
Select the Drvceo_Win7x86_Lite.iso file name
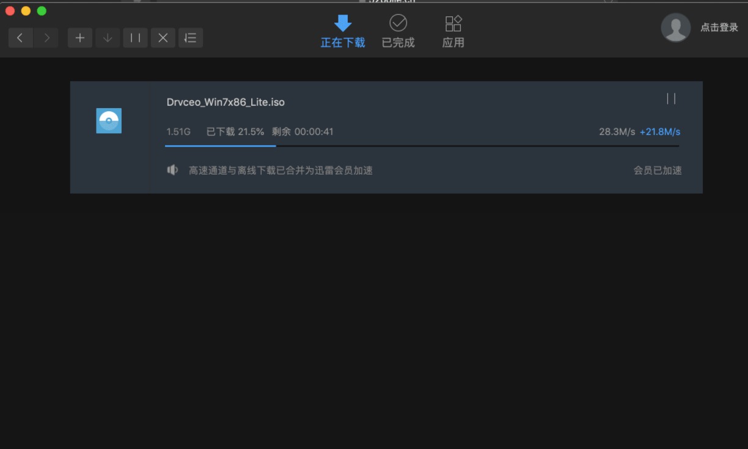[x=226, y=102]
